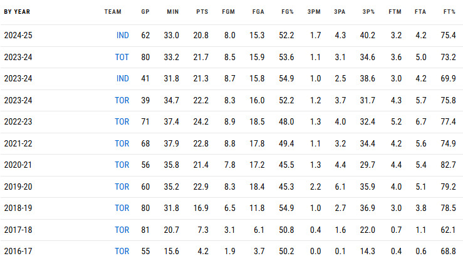Click the GP column header
This screenshot has height=261, width=463.
(145, 12)
